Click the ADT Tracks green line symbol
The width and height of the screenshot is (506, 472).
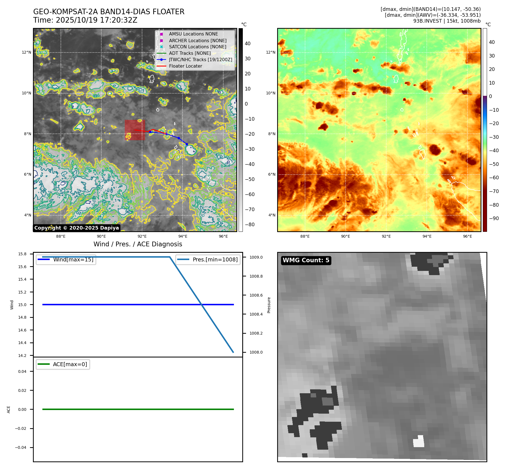point(161,53)
